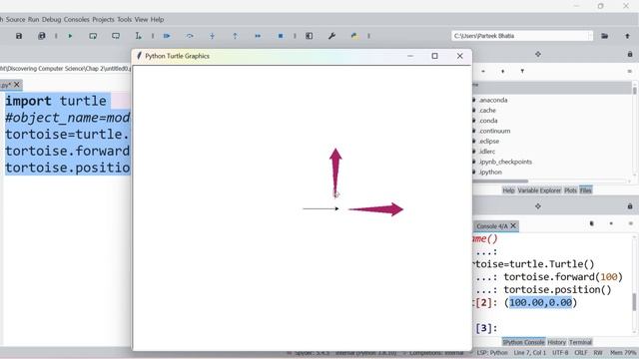This screenshot has height=359, width=639.
Task: Open Files pane hamburger options menu
Action: [630, 71]
